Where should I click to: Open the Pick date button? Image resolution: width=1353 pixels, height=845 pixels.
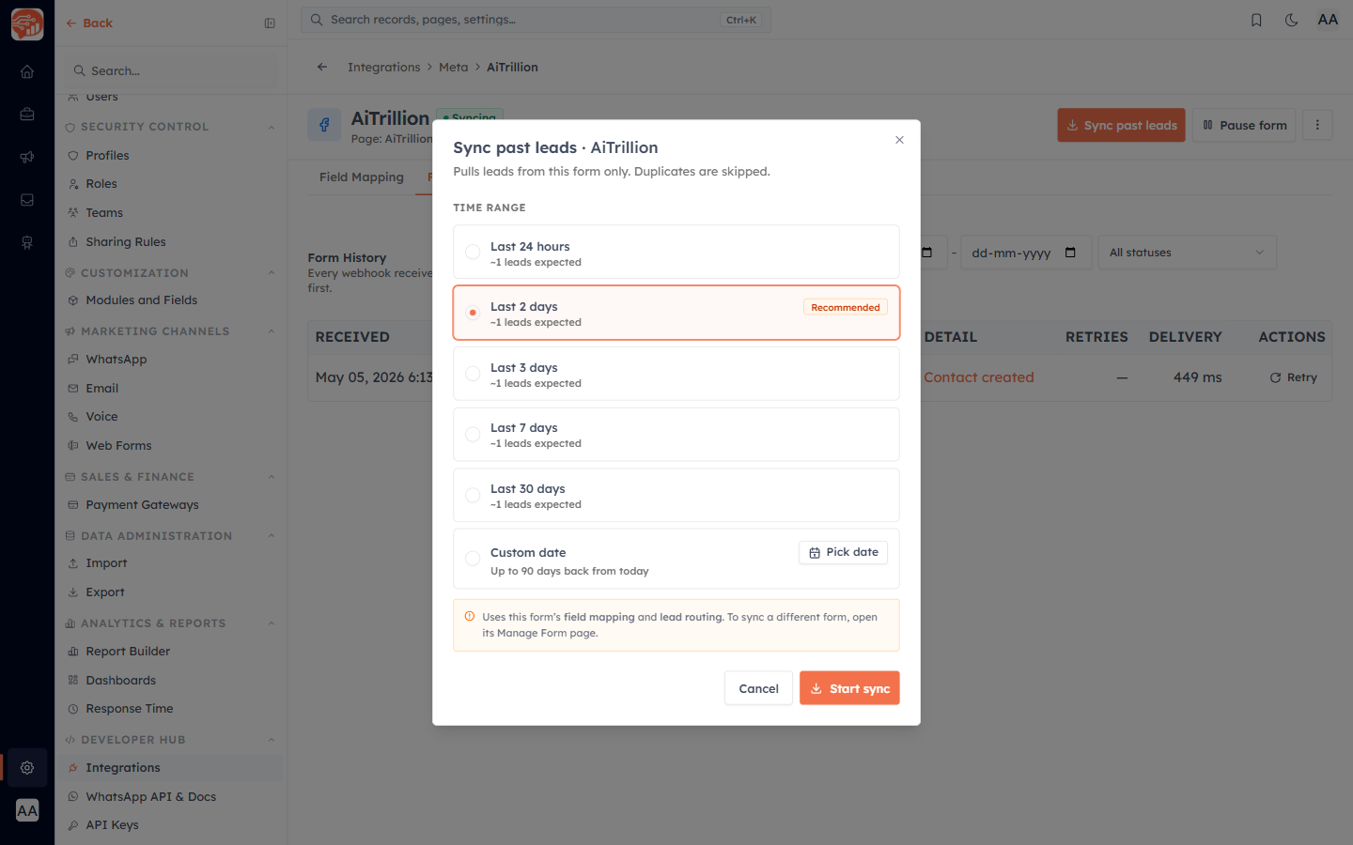843,552
